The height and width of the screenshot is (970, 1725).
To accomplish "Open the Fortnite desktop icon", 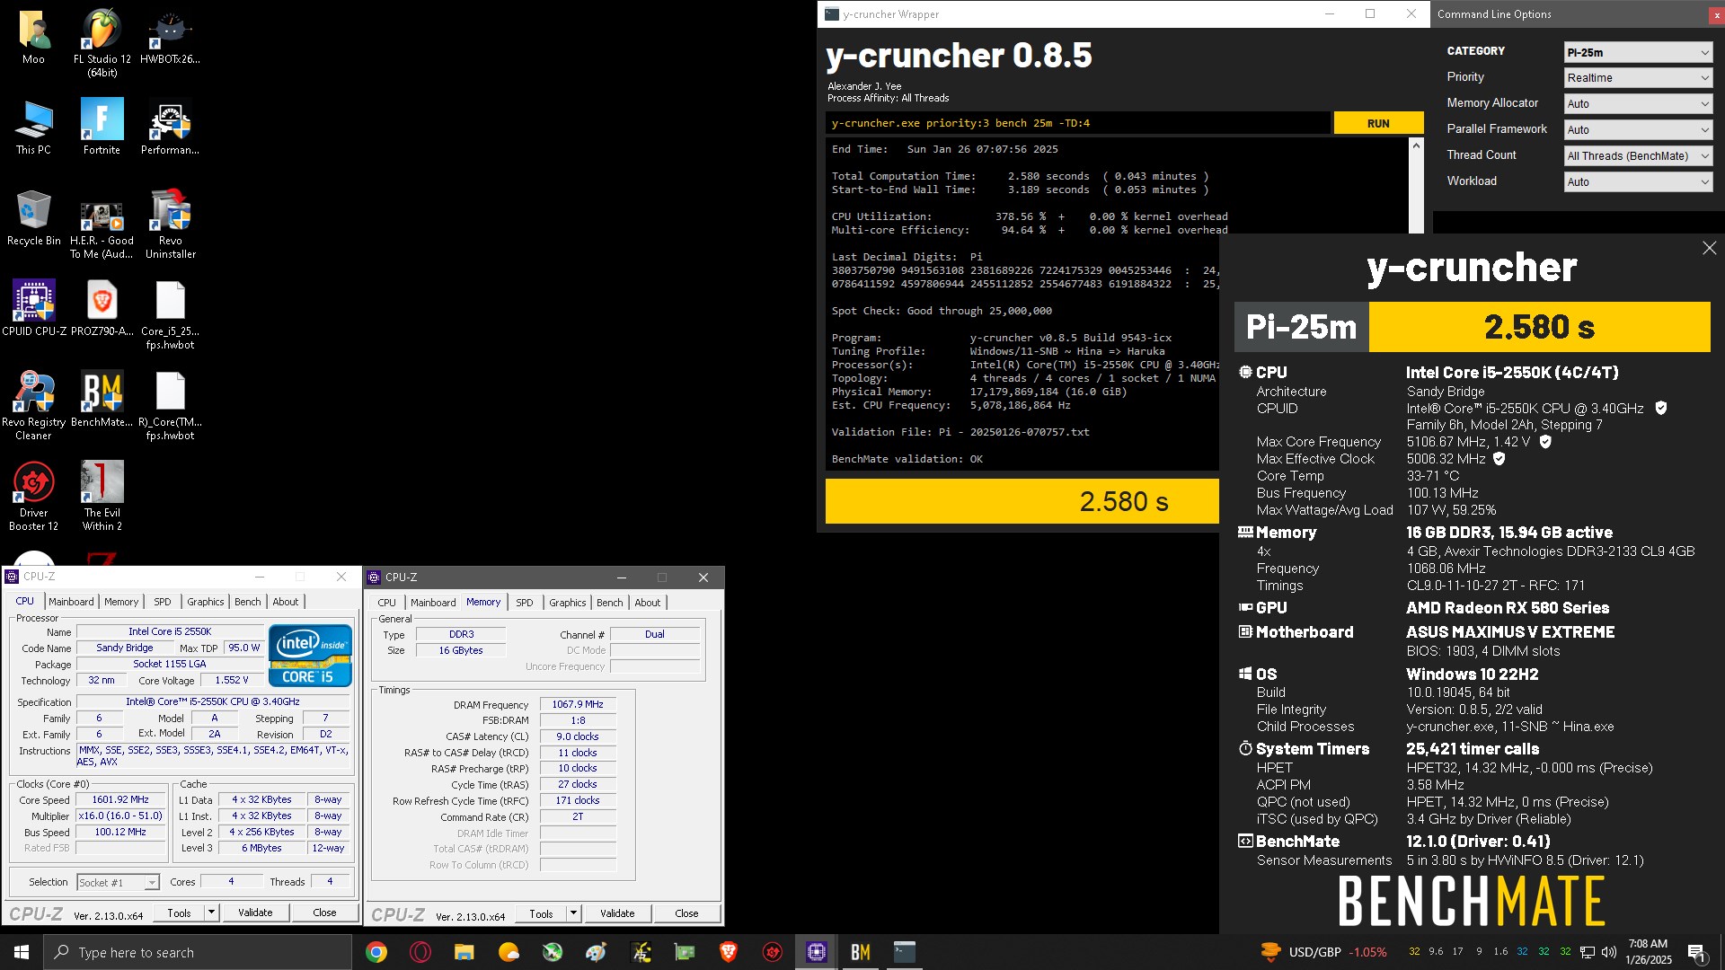I will (102, 127).
